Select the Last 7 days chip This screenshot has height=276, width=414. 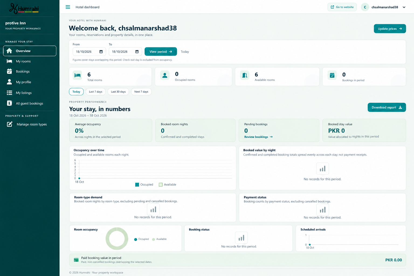pos(96,92)
